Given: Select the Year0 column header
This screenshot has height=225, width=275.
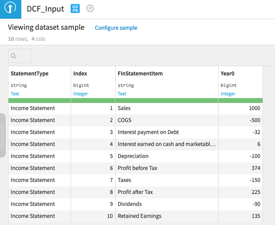Looking at the screenshot, I should [227, 74].
